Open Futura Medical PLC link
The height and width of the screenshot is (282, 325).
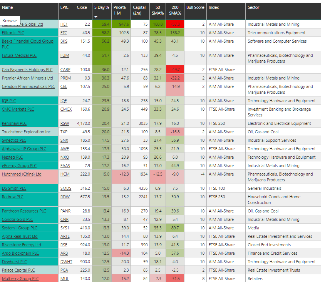click(19, 55)
